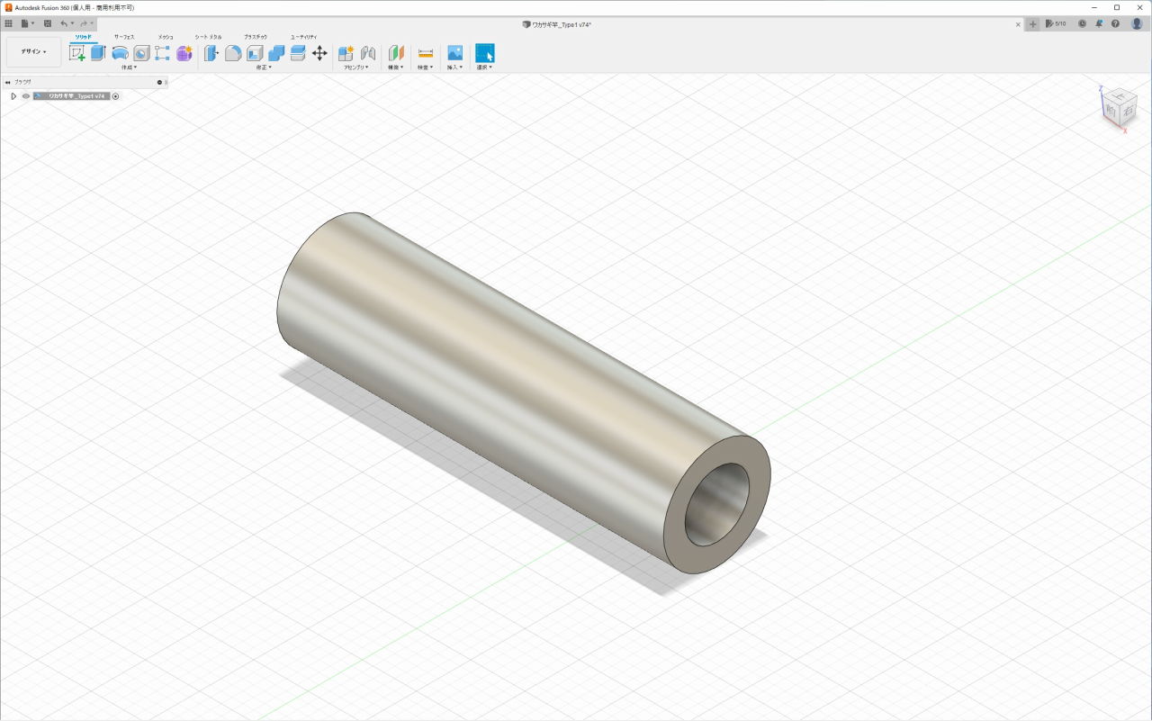Screen dimensions: 1152x721
Task: Select the Extrude tool
Action: pos(98,53)
